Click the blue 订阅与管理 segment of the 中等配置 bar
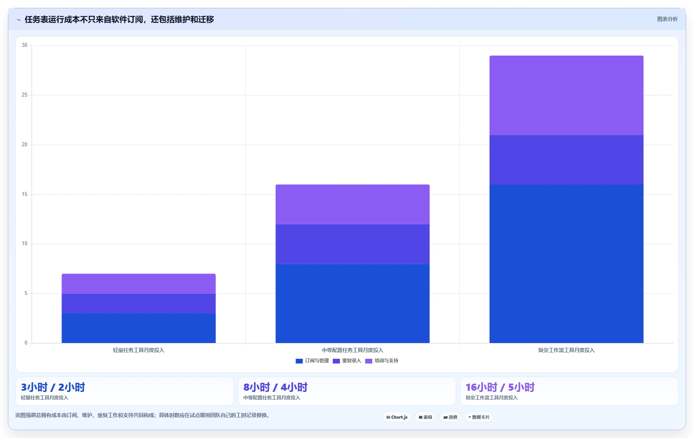 [352, 304]
